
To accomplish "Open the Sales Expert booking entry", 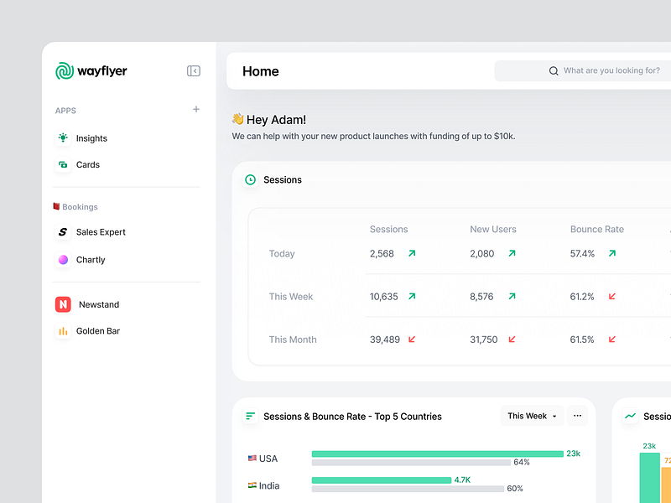I will click(x=100, y=232).
